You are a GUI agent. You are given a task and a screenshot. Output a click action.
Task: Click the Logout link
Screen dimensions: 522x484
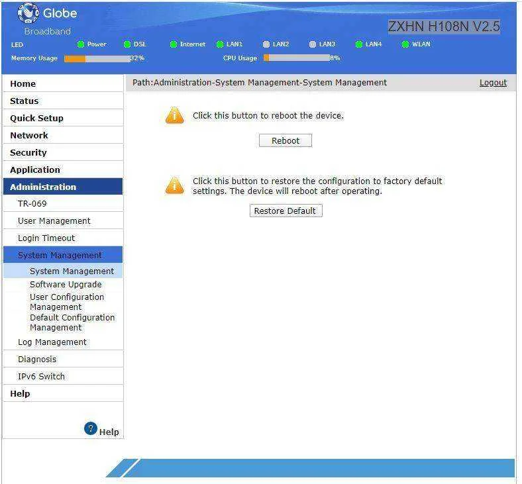pyautogui.click(x=493, y=83)
